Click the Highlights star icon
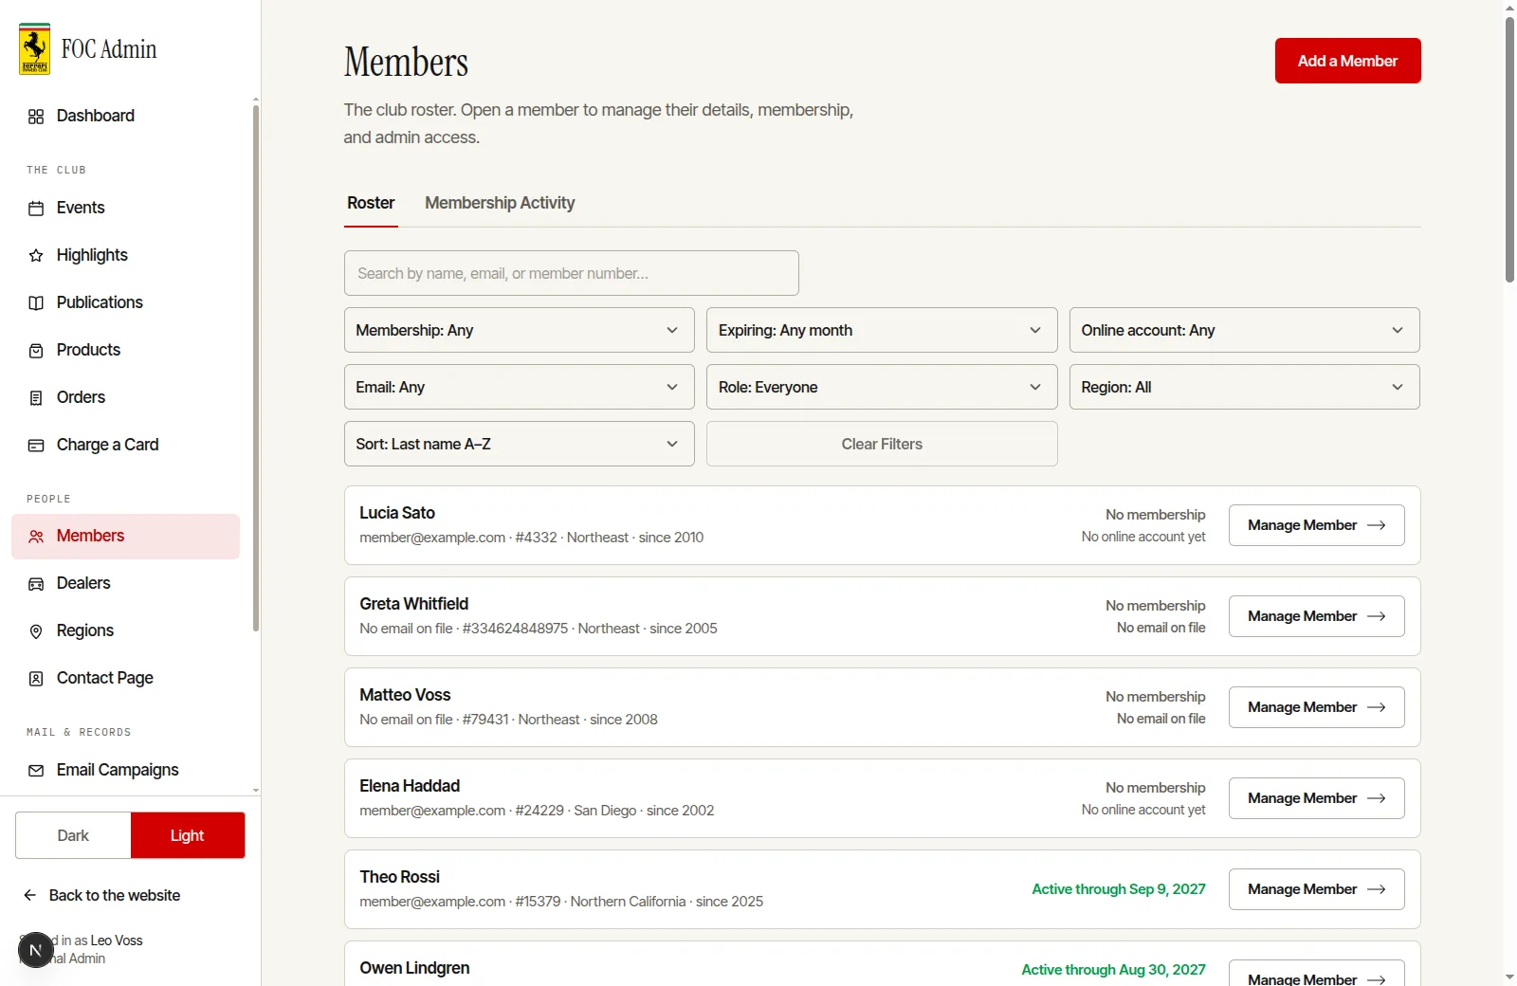 [36, 256]
